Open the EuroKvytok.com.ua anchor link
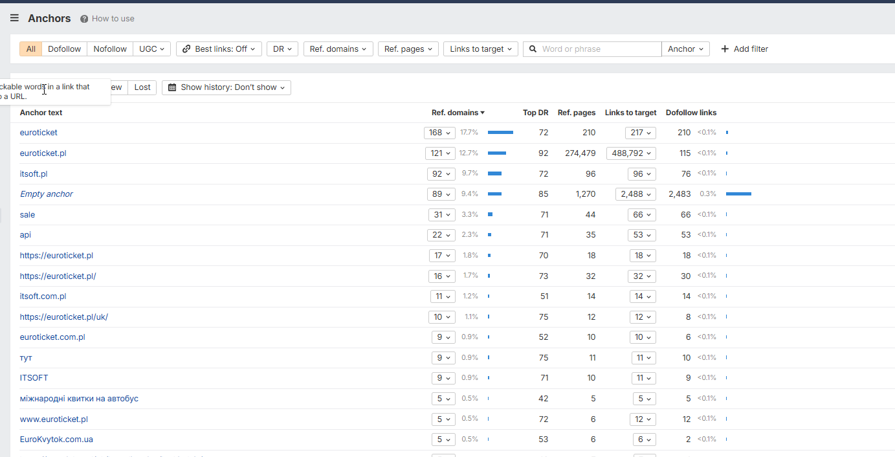 pos(56,440)
